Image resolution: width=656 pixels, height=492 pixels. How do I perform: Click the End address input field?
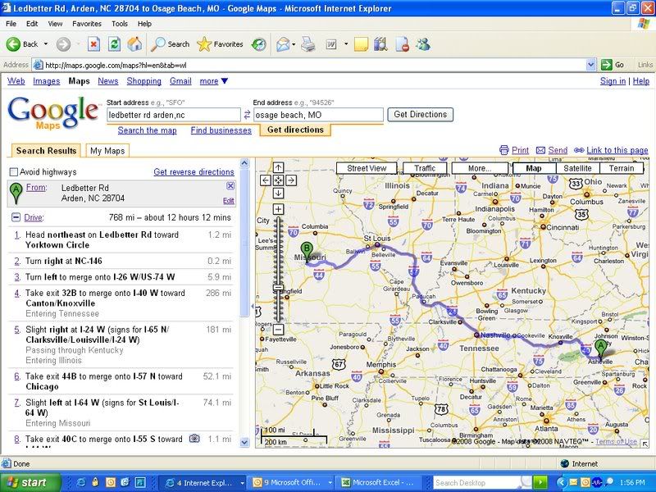pos(318,115)
